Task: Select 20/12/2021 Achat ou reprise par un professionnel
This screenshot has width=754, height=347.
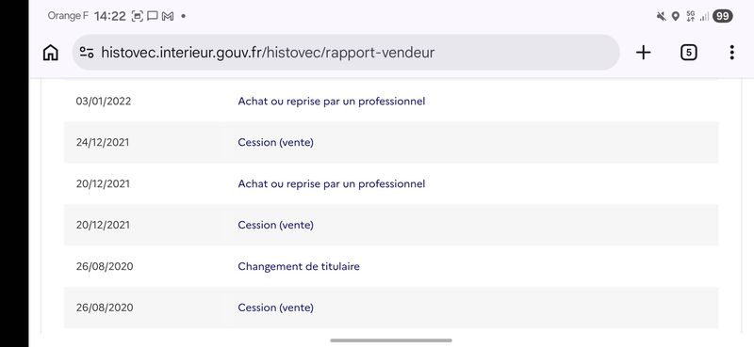Action: tap(391, 183)
